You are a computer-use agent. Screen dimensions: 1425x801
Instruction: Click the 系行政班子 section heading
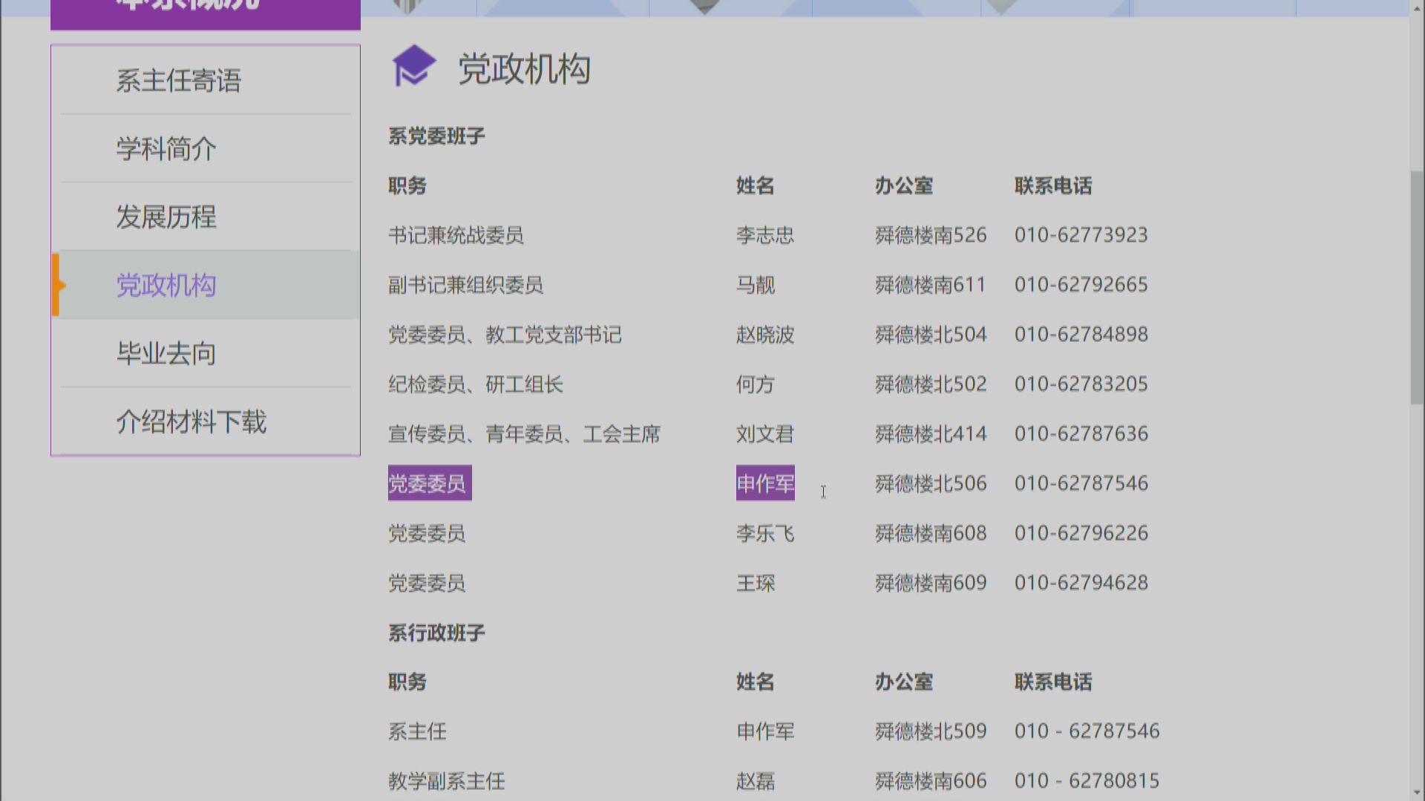point(435,631)
